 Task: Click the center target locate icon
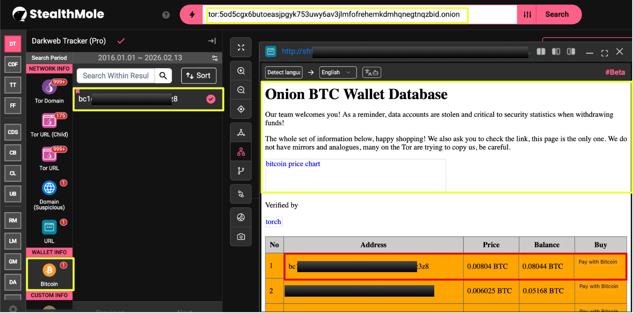241,109
